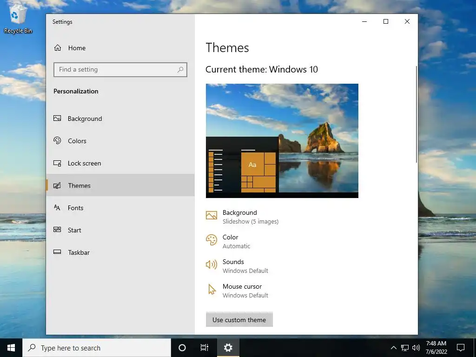The height and width of the screenshot is (357, 476).
Task: Open the Lock screen settings
Action: 120,163
